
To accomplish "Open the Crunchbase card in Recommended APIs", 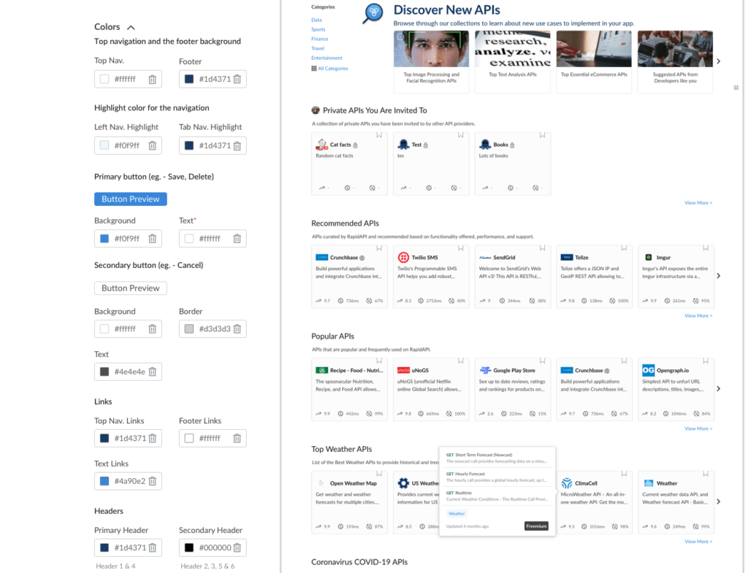I will [x=349, y=277].
